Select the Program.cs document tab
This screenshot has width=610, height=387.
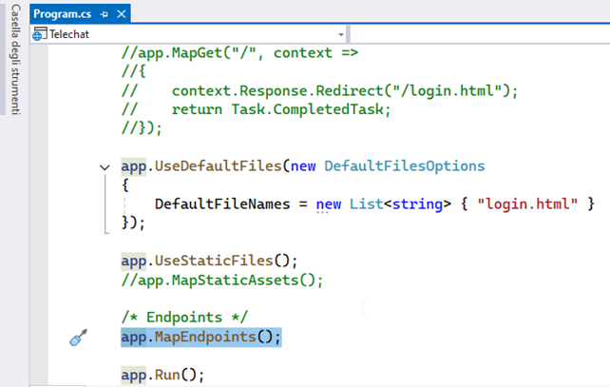[x=63, y=14]
